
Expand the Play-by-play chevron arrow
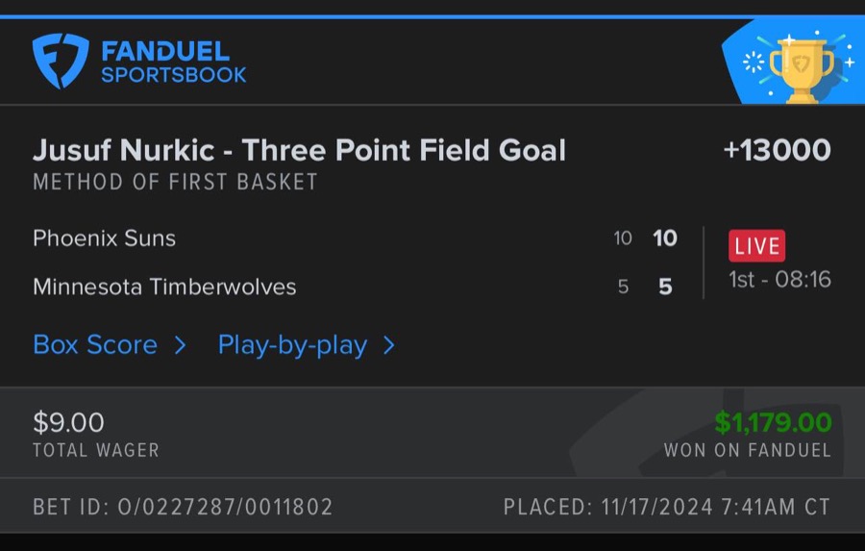389,345
